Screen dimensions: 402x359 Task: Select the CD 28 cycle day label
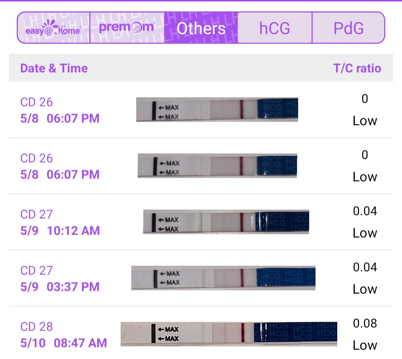36,327
